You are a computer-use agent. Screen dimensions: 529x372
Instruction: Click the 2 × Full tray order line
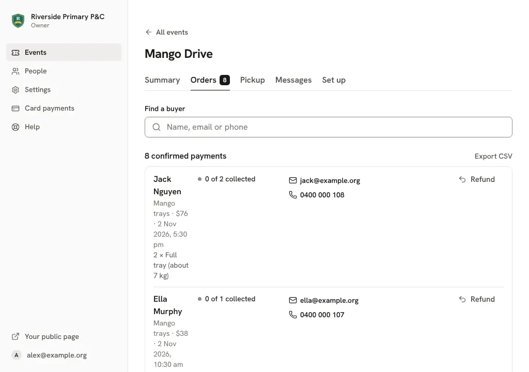coord(170,265)
